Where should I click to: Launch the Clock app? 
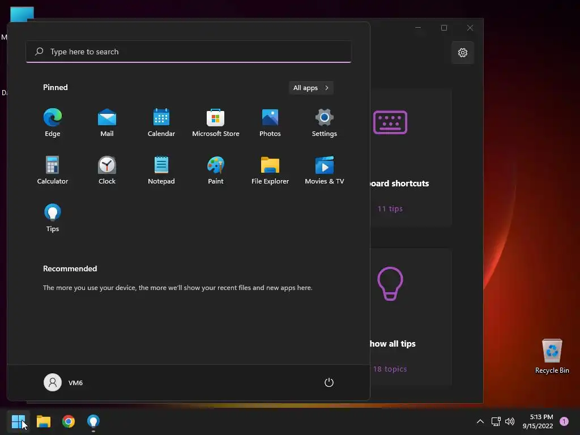click(x=107, y=170)
